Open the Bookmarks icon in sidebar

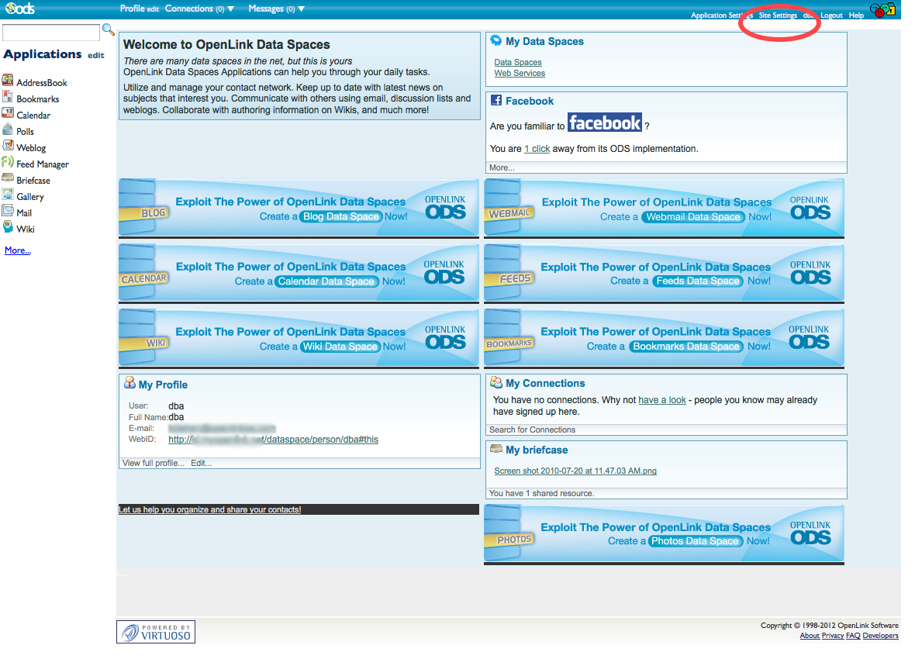(x=8, y=98)
